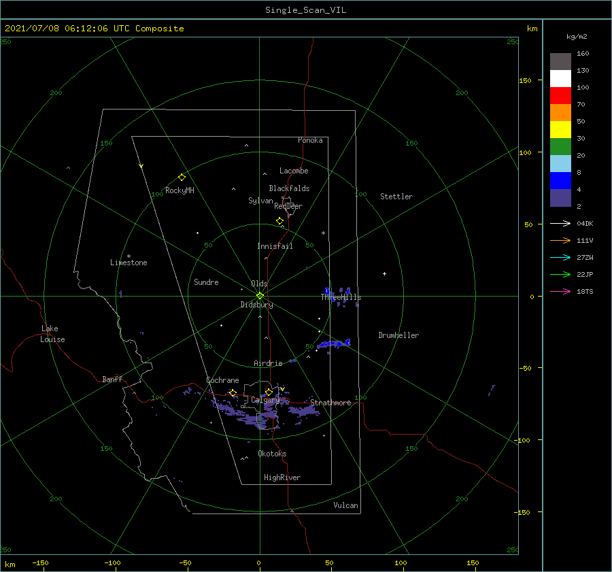Viewport: 612px width, 572px height.
Task: Select the green 30 legend swatch
Action: point(560,146)
